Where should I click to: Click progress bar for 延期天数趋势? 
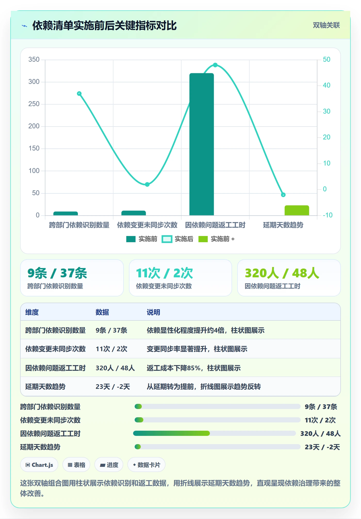pyautogui.click(x=217, y=447)
